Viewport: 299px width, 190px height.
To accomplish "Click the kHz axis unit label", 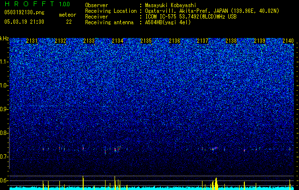I will tap(4, 38).
